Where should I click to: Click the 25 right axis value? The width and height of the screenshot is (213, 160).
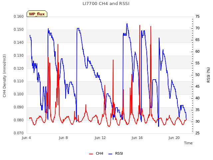(x=197, y=133)
